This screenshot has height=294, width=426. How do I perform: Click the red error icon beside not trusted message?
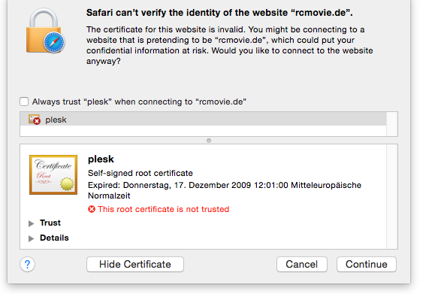click(x=92, y=209)
